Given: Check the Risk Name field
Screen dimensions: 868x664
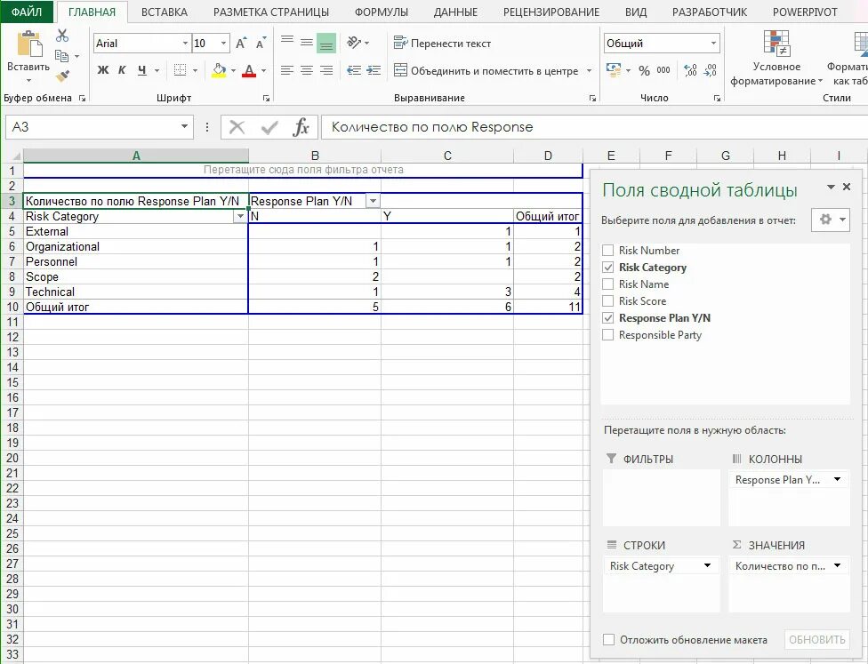Looking at the screenshot, I should [x=607, y=284].
